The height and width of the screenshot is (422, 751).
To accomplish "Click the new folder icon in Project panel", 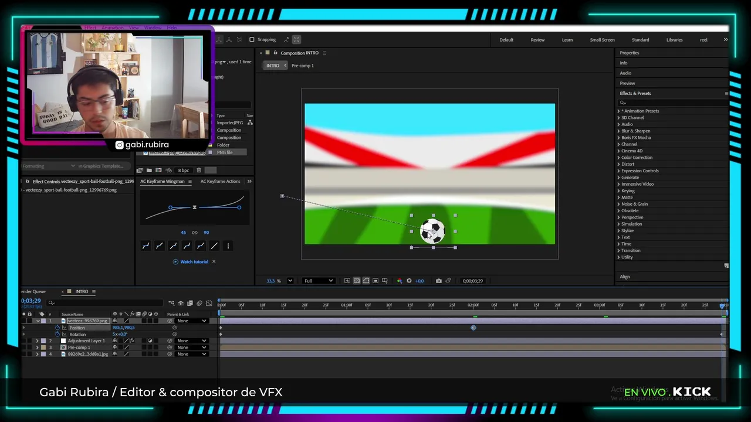I will [x=149, y=171].
